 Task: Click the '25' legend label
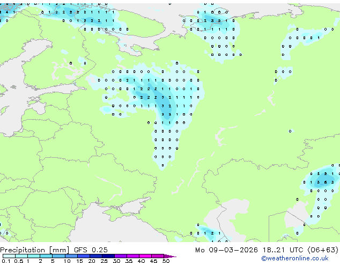click(104, 261)
